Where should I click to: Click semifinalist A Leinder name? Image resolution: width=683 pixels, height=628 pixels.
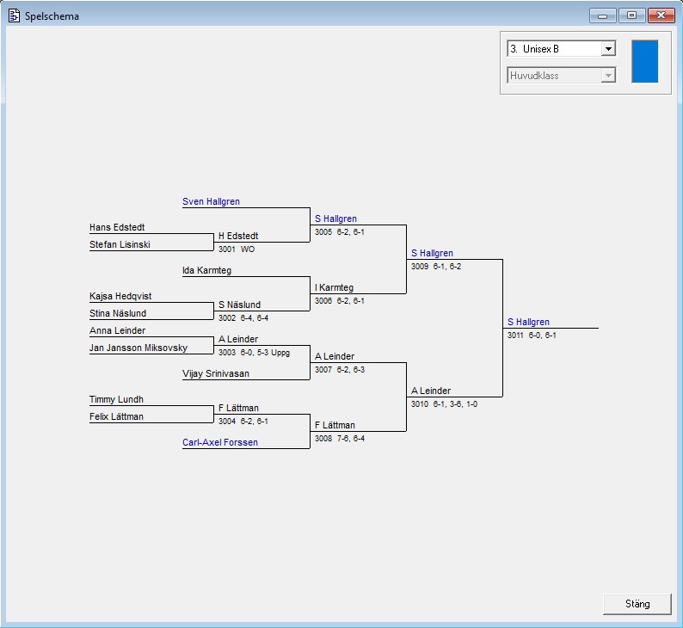(x=431, y=391)
